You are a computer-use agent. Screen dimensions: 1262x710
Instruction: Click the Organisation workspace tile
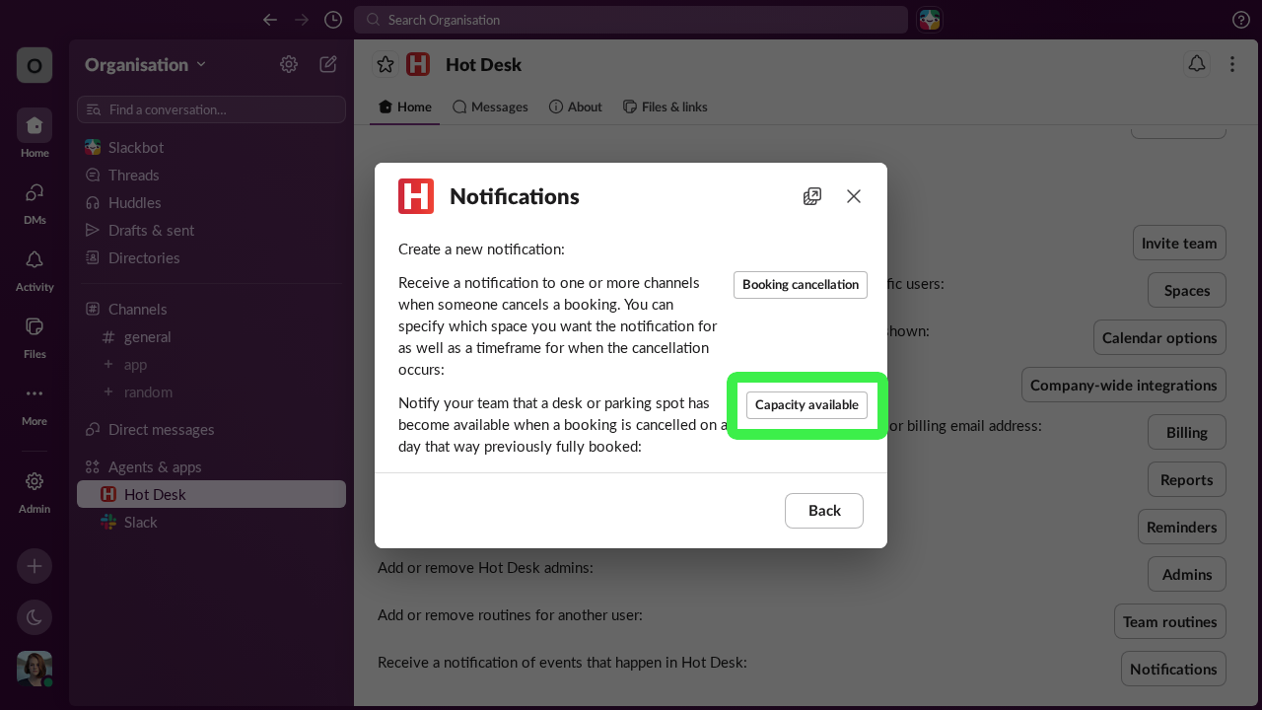tap(35, 65)
